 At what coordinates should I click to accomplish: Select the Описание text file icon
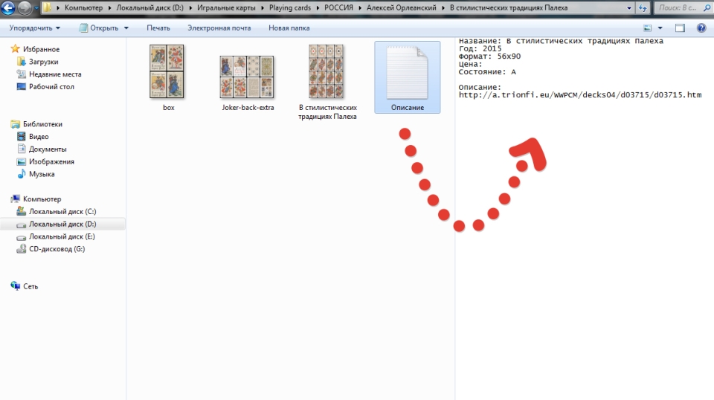point(407,73)
